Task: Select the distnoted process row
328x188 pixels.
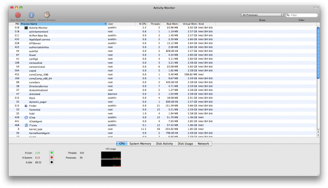Action: (x=162, y=94)
